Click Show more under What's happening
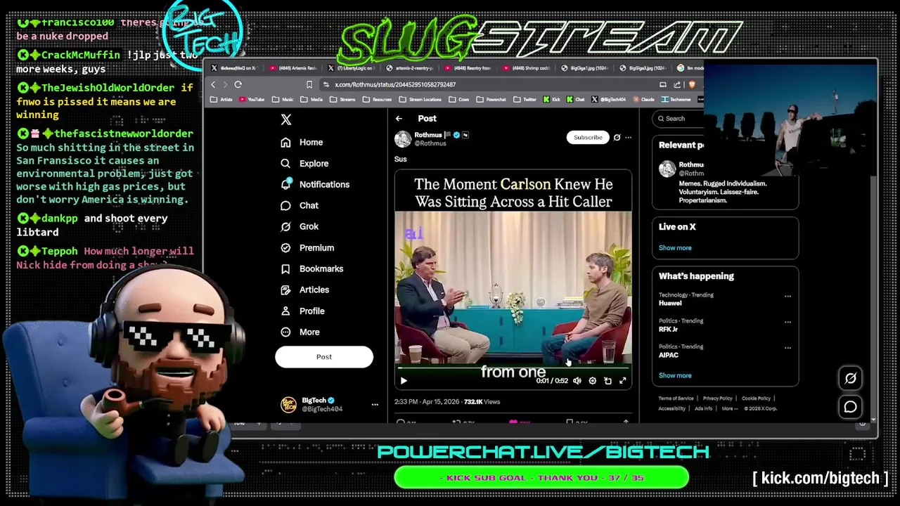The width and height of the screenshot is (900, 506). [675, 375]
